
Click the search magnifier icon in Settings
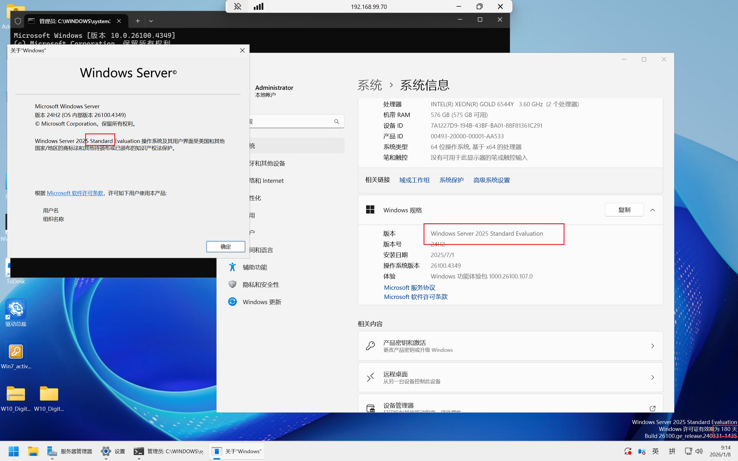click(336, 121)
